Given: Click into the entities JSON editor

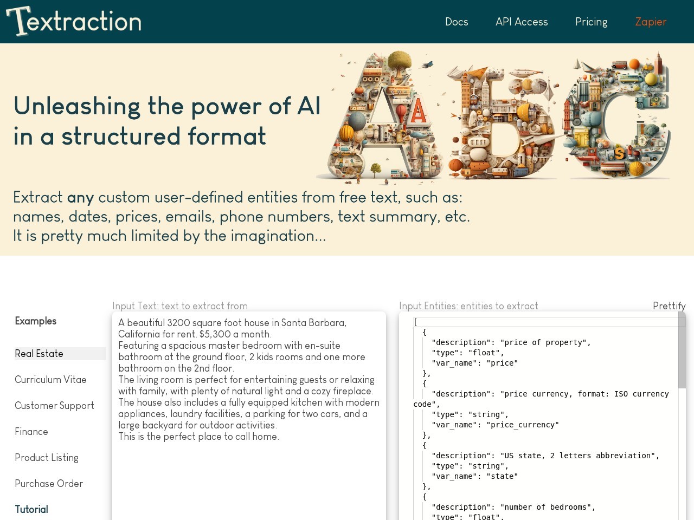Looking at the screenshot, I should click(x=542, y=415).
